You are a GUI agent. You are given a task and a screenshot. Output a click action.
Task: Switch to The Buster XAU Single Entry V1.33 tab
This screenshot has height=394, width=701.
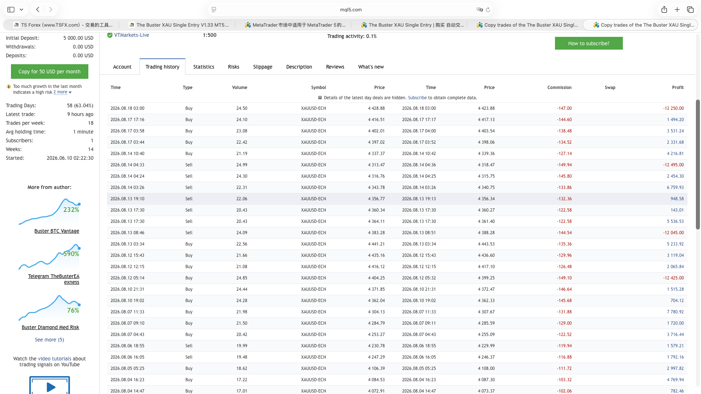[x=179, y=25]
